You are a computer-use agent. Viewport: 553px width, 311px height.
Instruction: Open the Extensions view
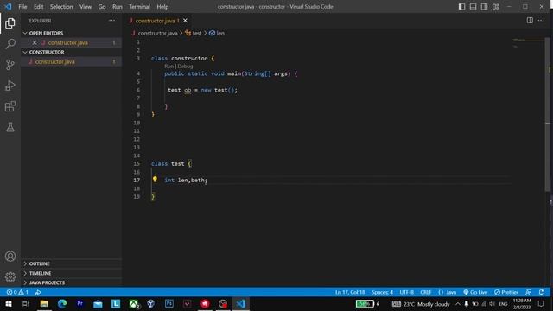(10, 106)
